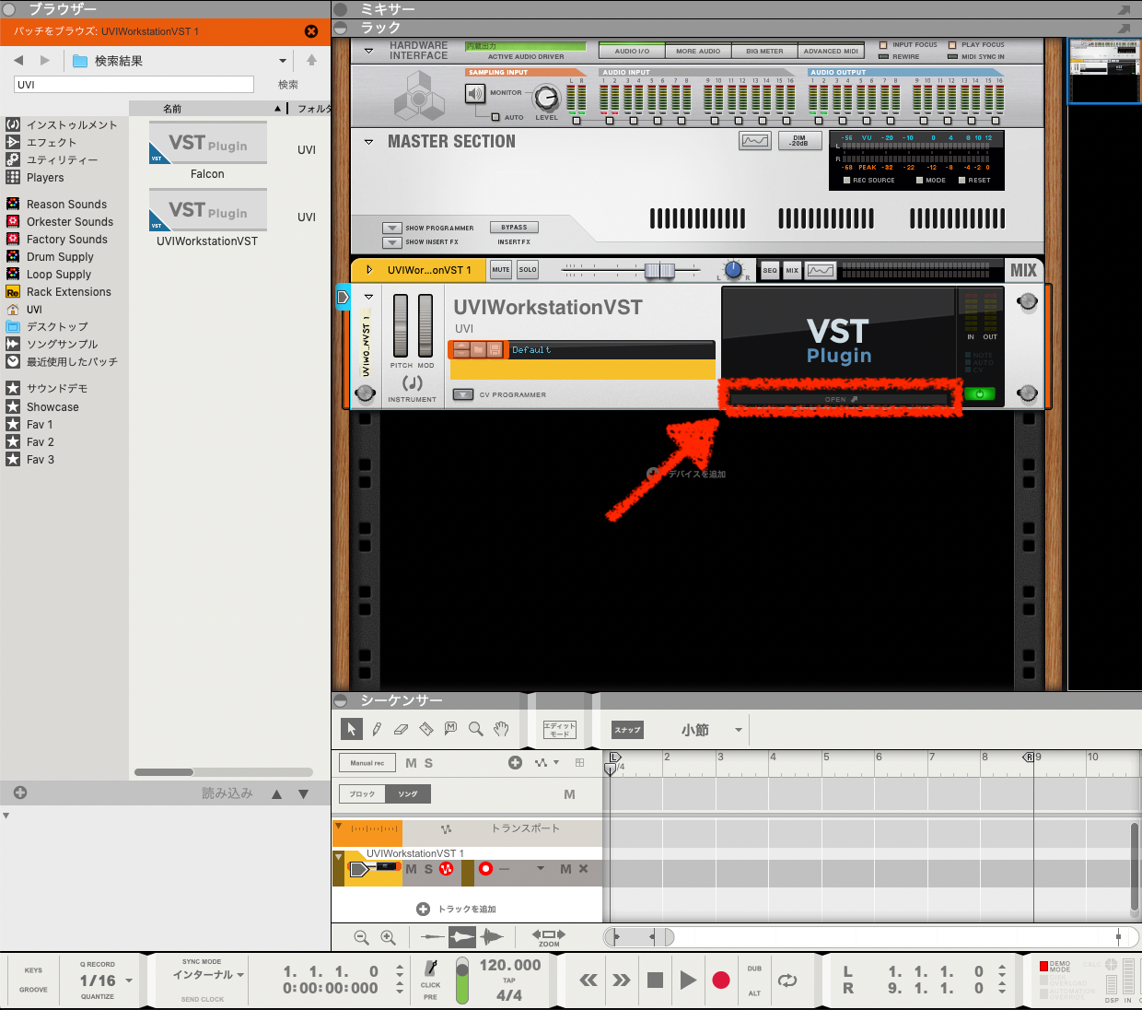
Task: Select the Razor tool in sequencer
Action: [x=425, y=729]
